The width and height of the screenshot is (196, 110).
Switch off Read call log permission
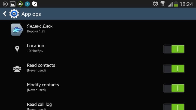tap(174, 106)
